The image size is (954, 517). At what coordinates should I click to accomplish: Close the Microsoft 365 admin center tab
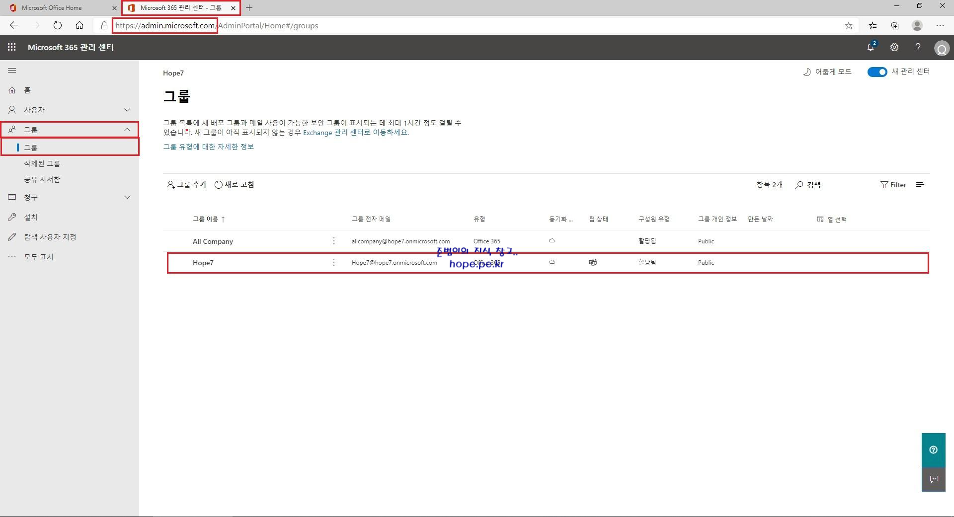[x=233, y=8]
